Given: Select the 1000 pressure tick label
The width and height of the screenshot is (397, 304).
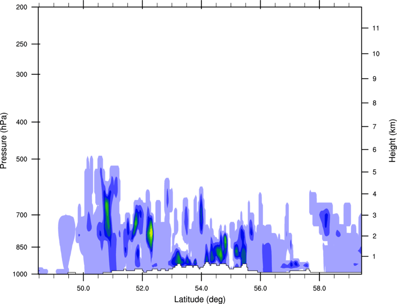Looking at the screenshot, I should pyautogui.click(x=20, y=274).
